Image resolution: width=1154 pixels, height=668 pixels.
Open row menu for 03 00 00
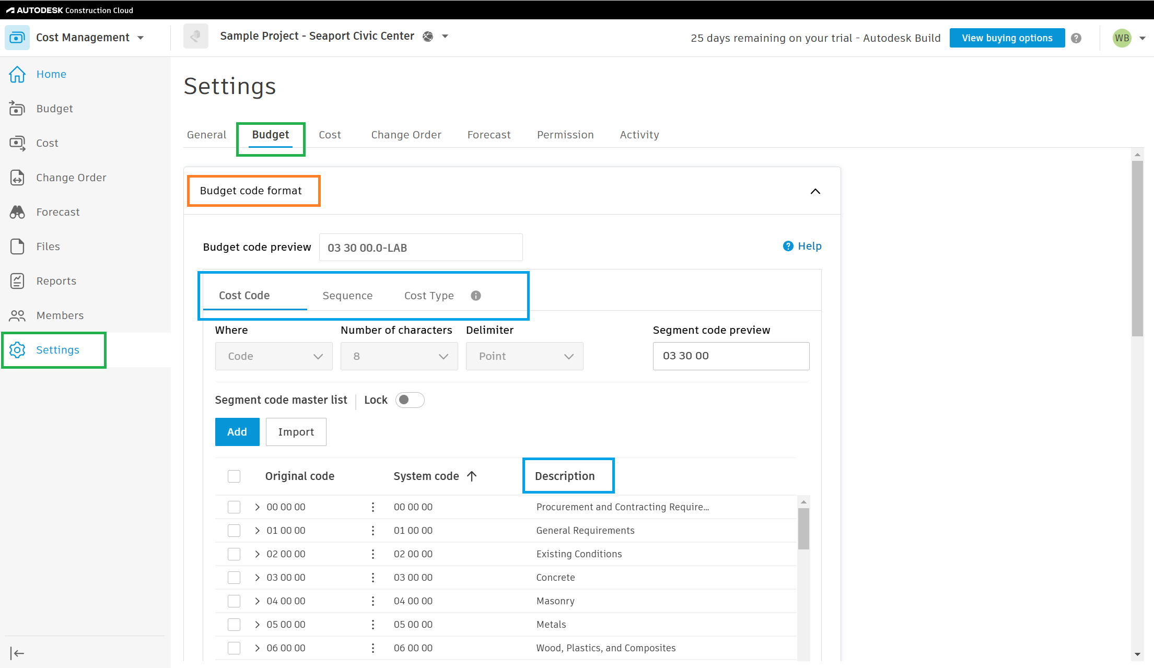(373, 578)
